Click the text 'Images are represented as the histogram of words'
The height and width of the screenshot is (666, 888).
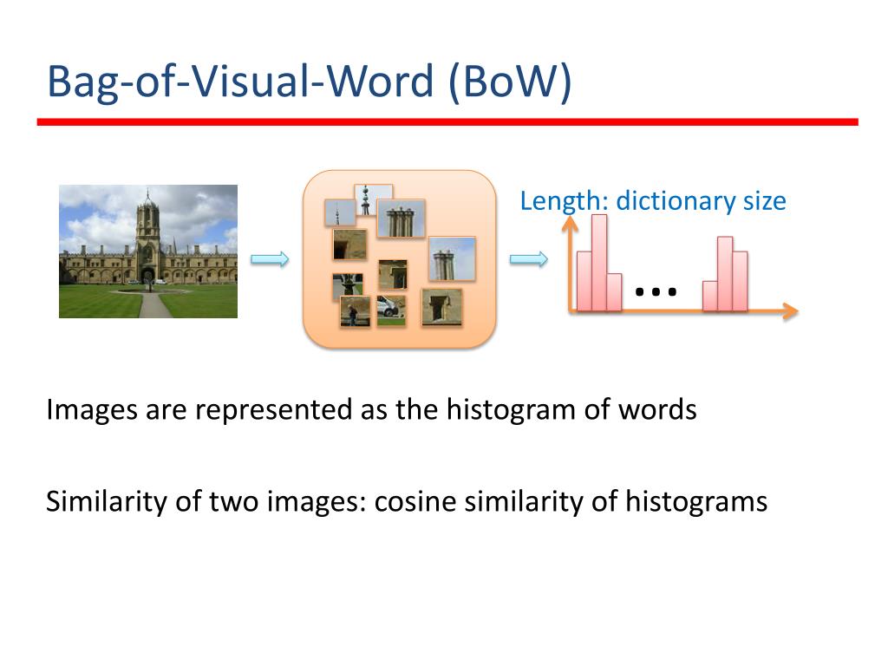point(371,409)
